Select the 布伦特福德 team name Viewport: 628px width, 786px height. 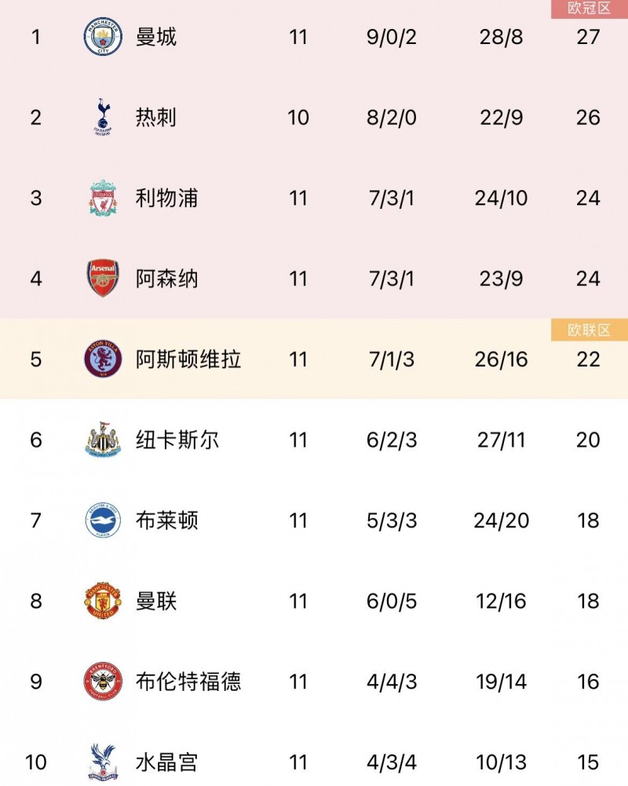point(188,682)
